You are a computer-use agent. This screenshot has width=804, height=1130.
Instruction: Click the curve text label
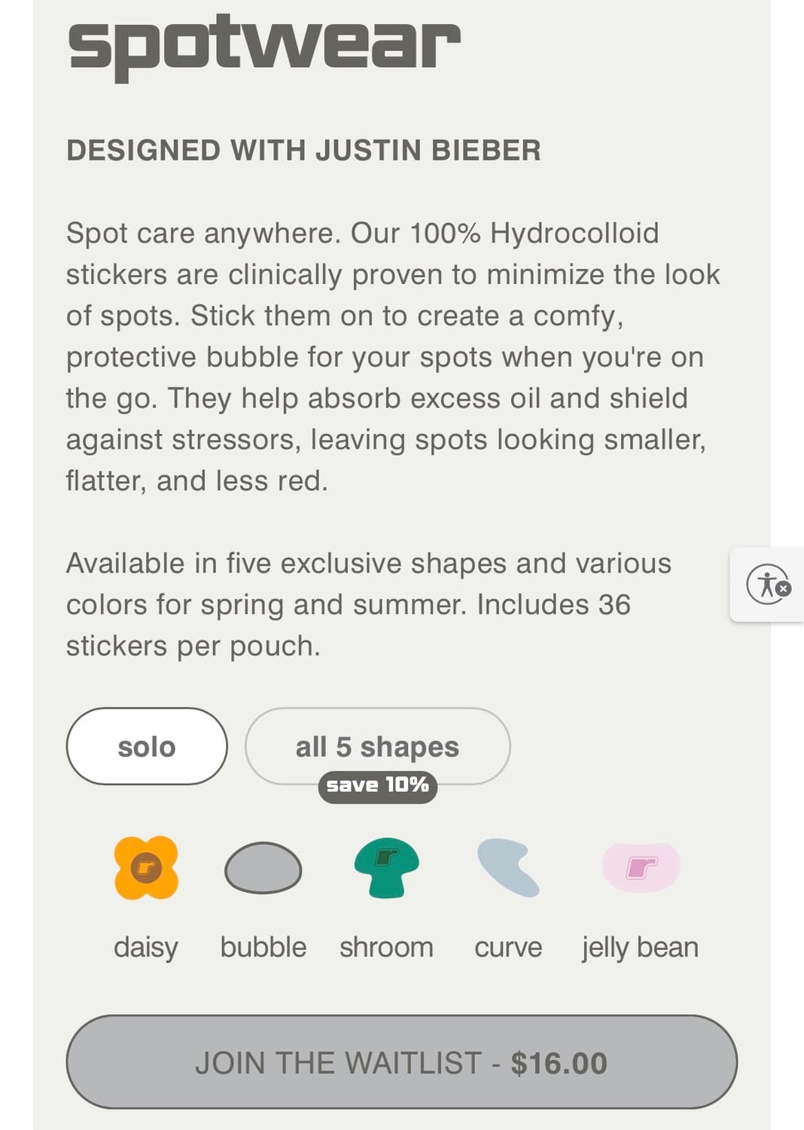click(x=508, y=947)
